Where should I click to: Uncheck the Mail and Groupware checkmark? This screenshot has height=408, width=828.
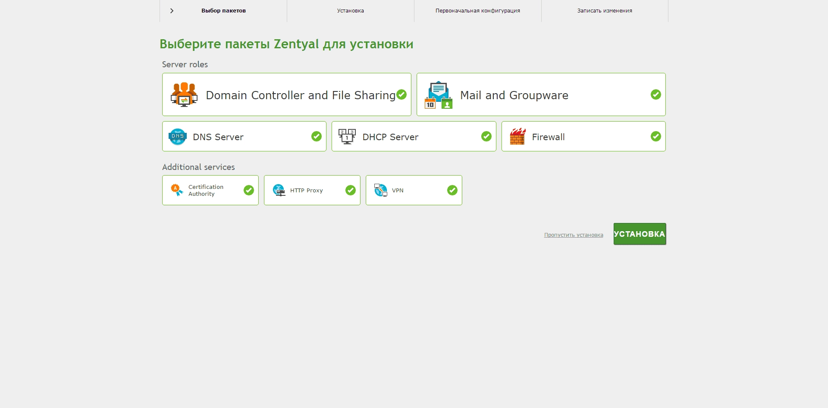click(656, 94)
